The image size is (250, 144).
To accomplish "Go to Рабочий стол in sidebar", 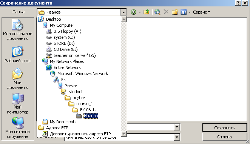I will pyautogui.click(x=17, y=54).
